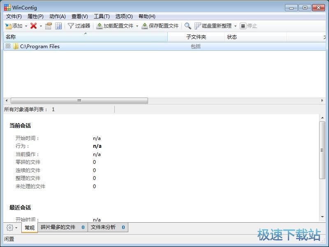Click grid icon left of C:\Program Files
The width and height of the screenshot is (329, 247).
pos(8,46)
